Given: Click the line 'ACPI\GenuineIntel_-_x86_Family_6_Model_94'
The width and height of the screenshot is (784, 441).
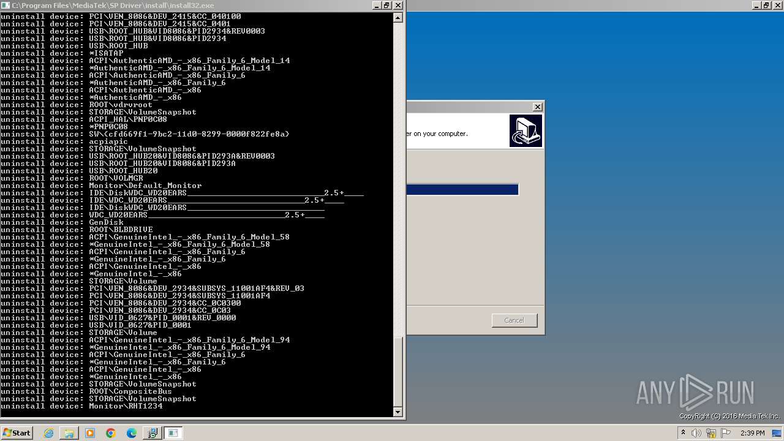Looking at the screenshot, I should click(145, 340).
